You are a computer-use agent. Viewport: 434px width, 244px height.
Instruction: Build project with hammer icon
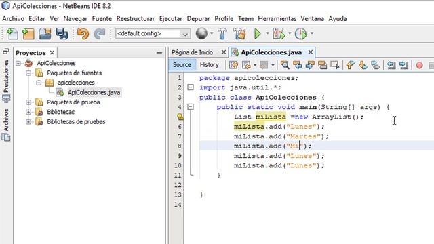(x=222, y=33)
